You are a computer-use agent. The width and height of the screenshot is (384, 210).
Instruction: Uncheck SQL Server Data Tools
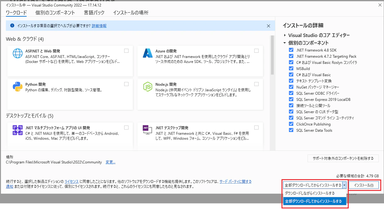coord(291,130)
